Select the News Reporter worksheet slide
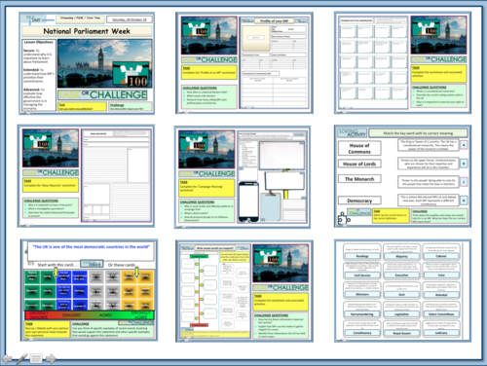The height and width of the screenshot is (366, 487). [86, 176]
